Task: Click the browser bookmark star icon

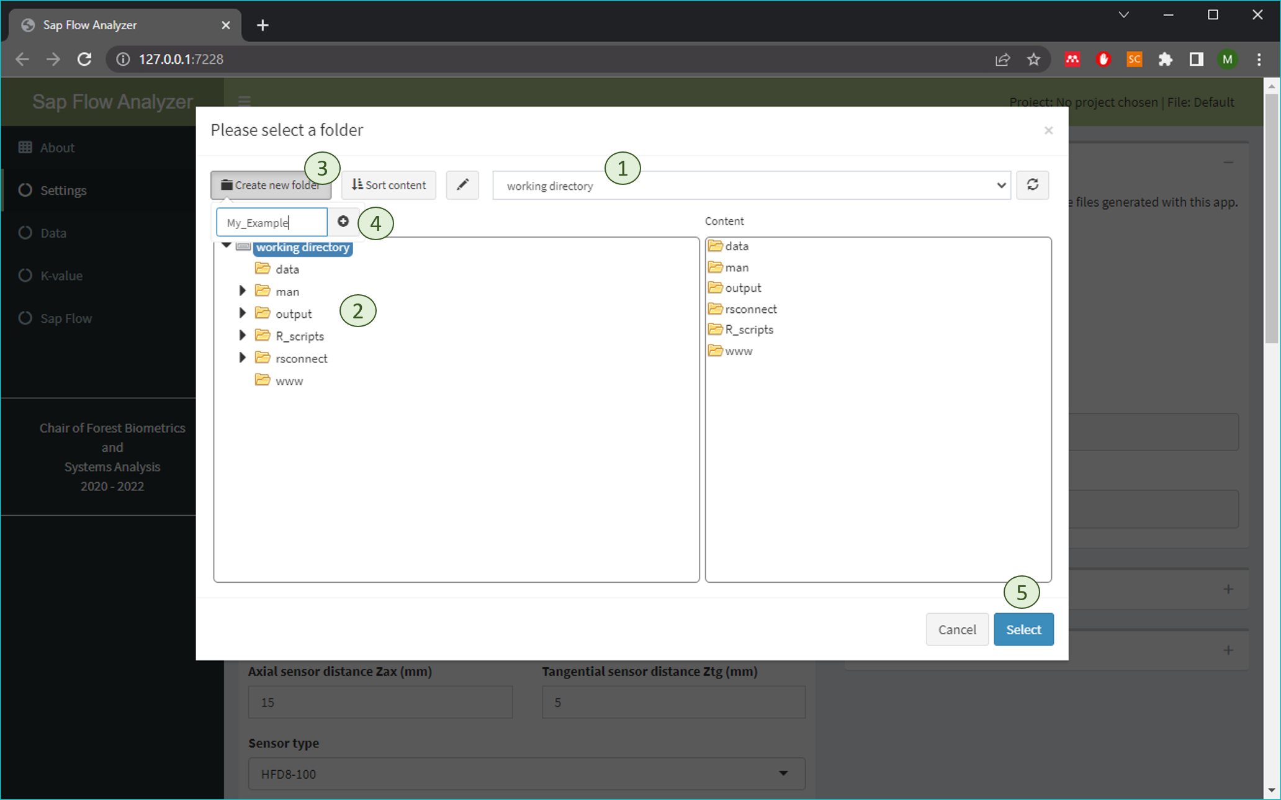Action: click(x=1033, y=59)
